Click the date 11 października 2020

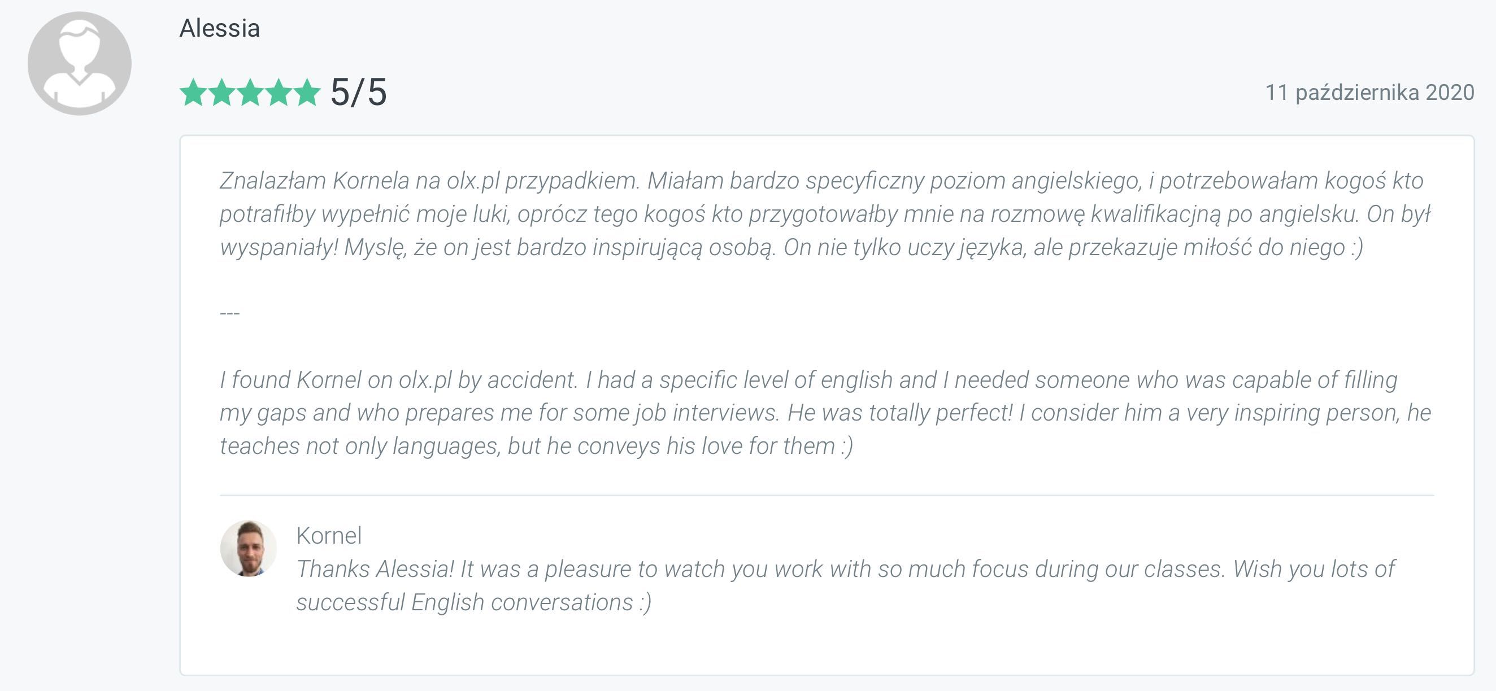1369,92
